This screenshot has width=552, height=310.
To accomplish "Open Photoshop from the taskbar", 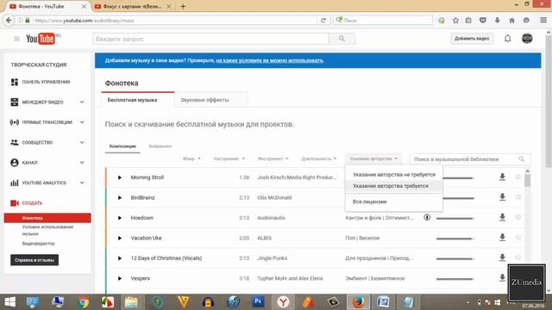I will pyautogui.click(x=258, y=301).
